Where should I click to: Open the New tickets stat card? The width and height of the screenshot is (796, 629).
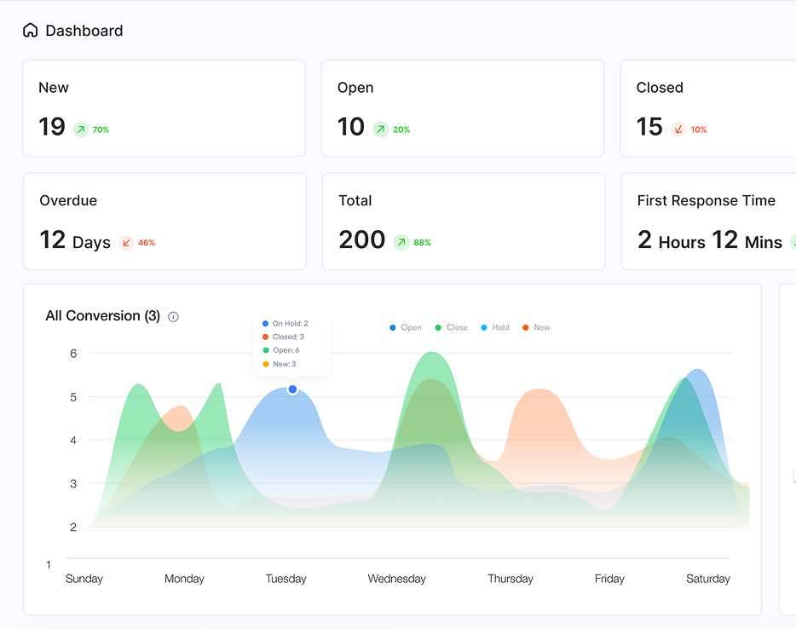tap(164, 108)
